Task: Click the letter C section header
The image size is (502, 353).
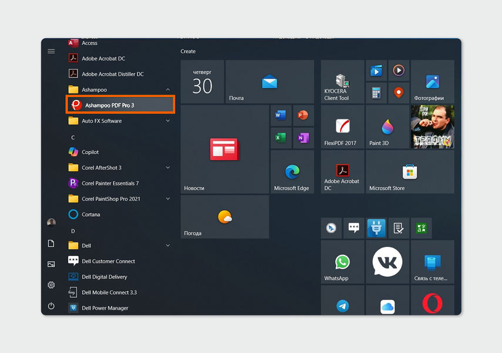Action: (73, 137)
